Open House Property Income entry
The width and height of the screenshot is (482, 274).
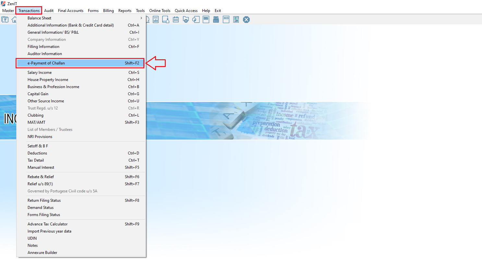click(x=81, y=80)
